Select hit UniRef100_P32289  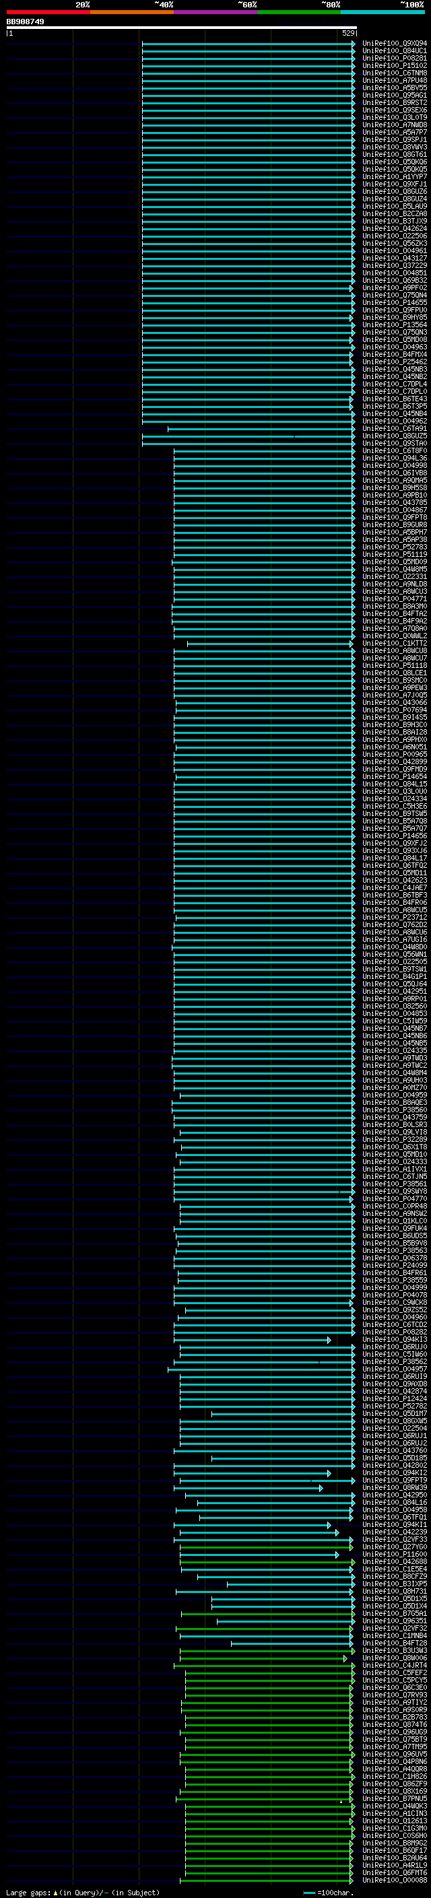[395, 1139]
